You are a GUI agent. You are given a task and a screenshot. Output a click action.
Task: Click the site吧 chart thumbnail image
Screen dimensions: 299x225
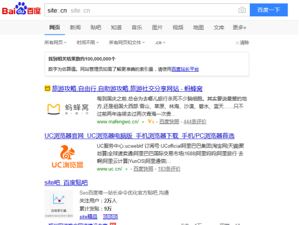click(59, 203)
